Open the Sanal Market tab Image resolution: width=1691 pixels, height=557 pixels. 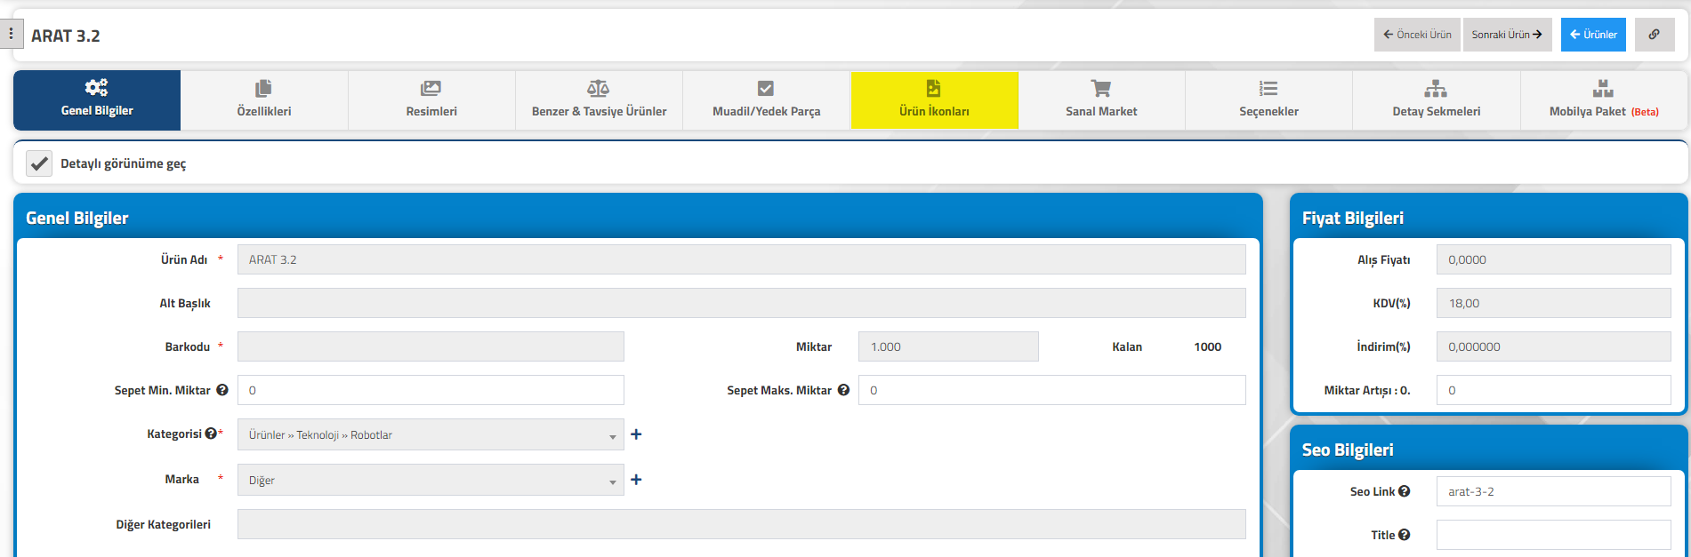pyautogui.click(x=1101, y=100)
